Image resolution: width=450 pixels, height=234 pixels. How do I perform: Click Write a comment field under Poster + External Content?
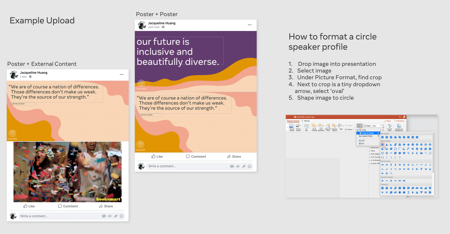click(71, 216)
